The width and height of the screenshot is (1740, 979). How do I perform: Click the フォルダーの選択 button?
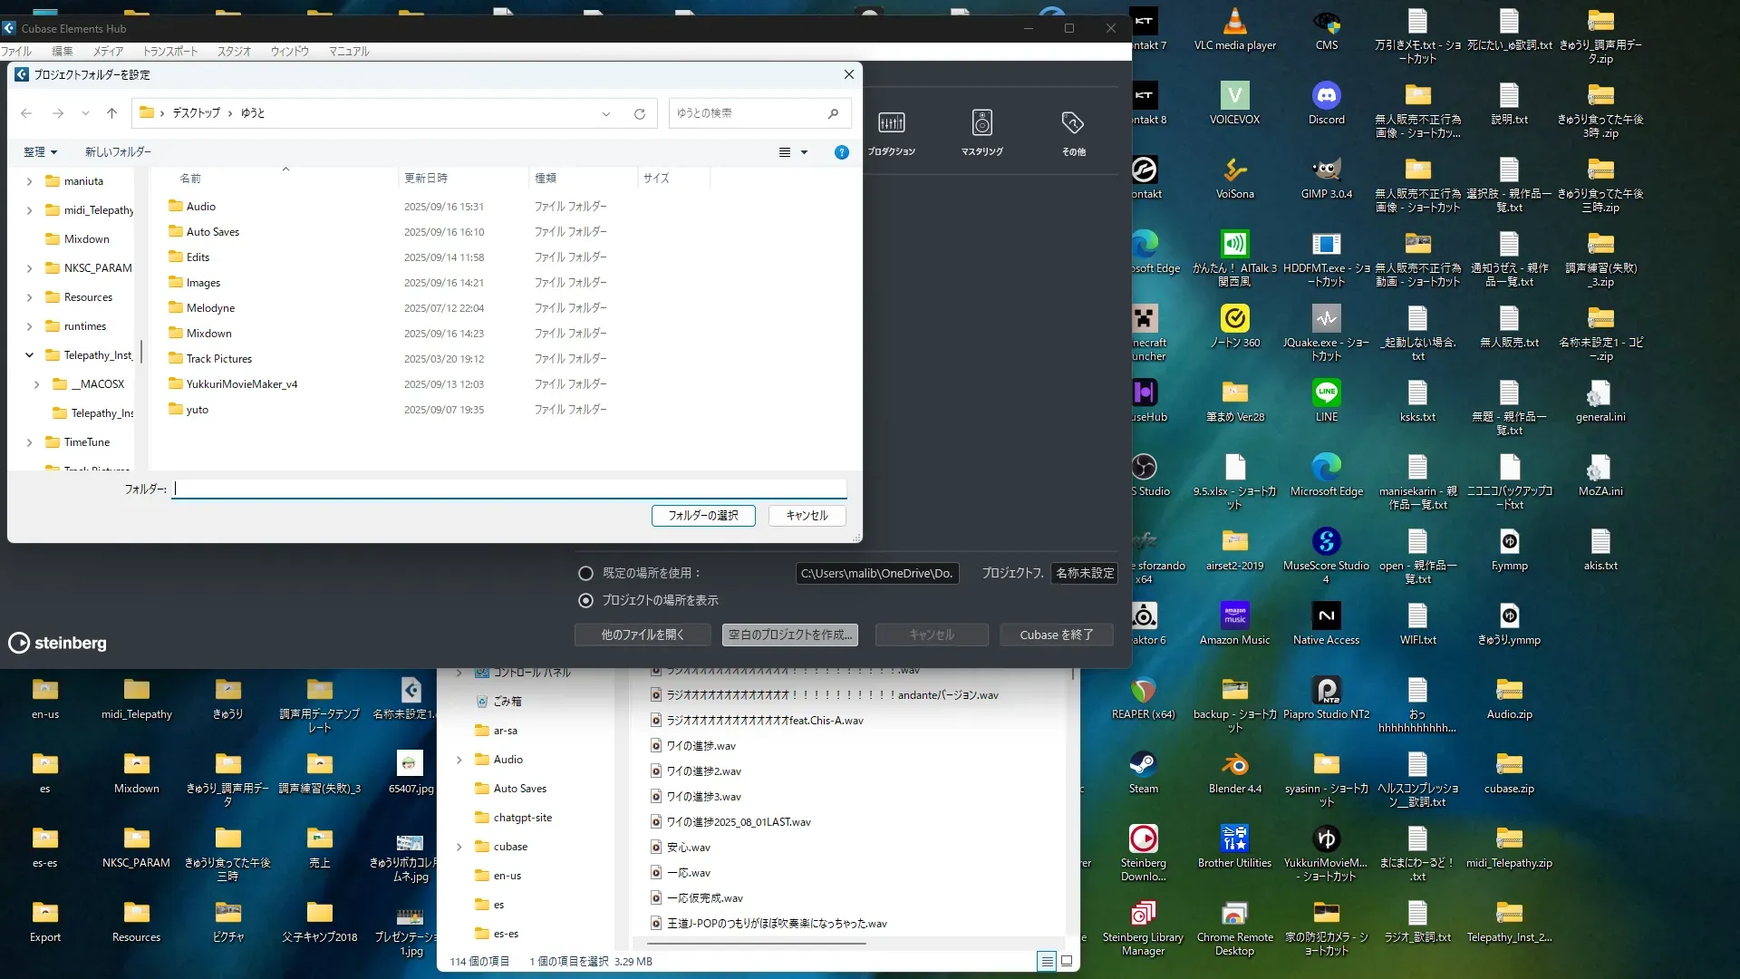click(x=703, y=516)
